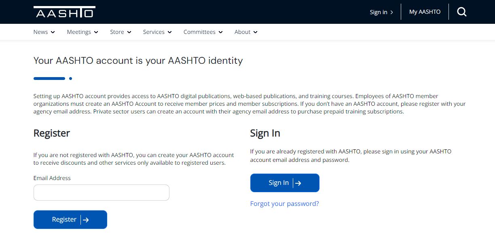Click the 'Register' section heading

(52, 133)
